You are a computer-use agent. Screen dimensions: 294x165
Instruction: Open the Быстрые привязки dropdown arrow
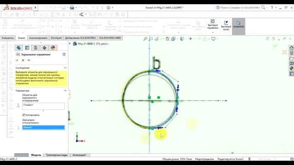213,33
